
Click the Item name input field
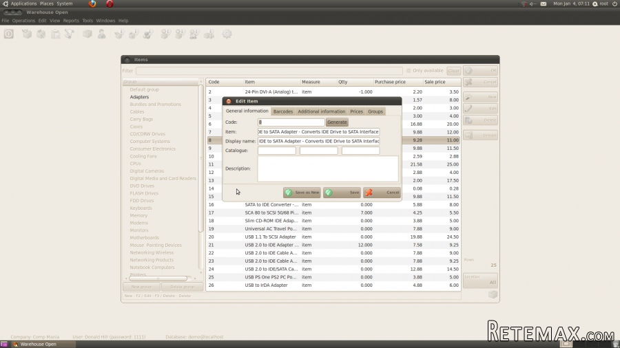[319, 132]
